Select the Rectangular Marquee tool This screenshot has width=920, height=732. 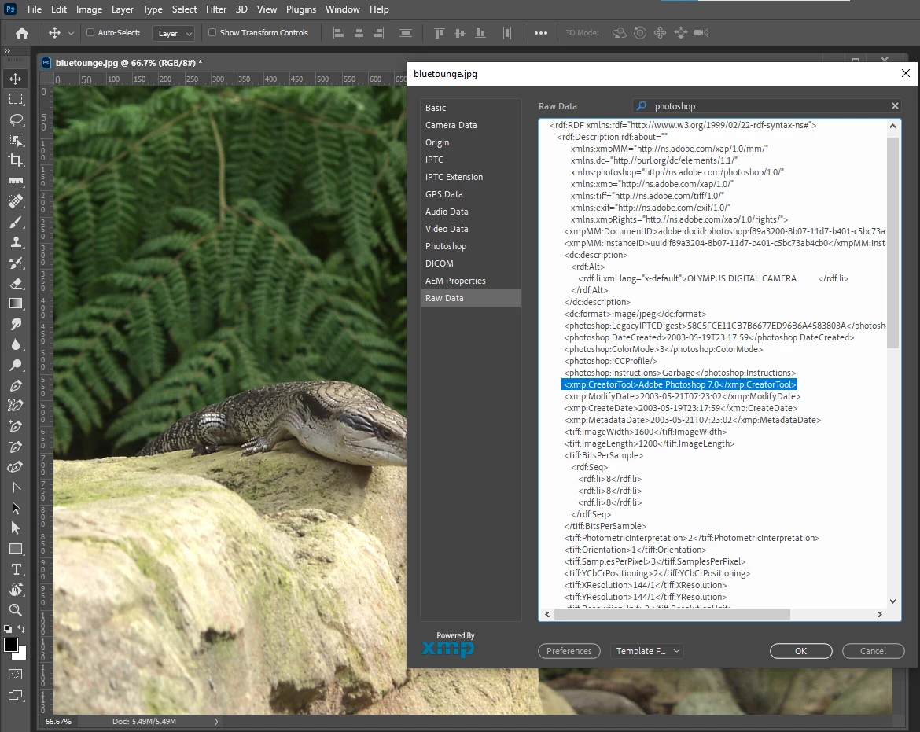click(16, 99)
